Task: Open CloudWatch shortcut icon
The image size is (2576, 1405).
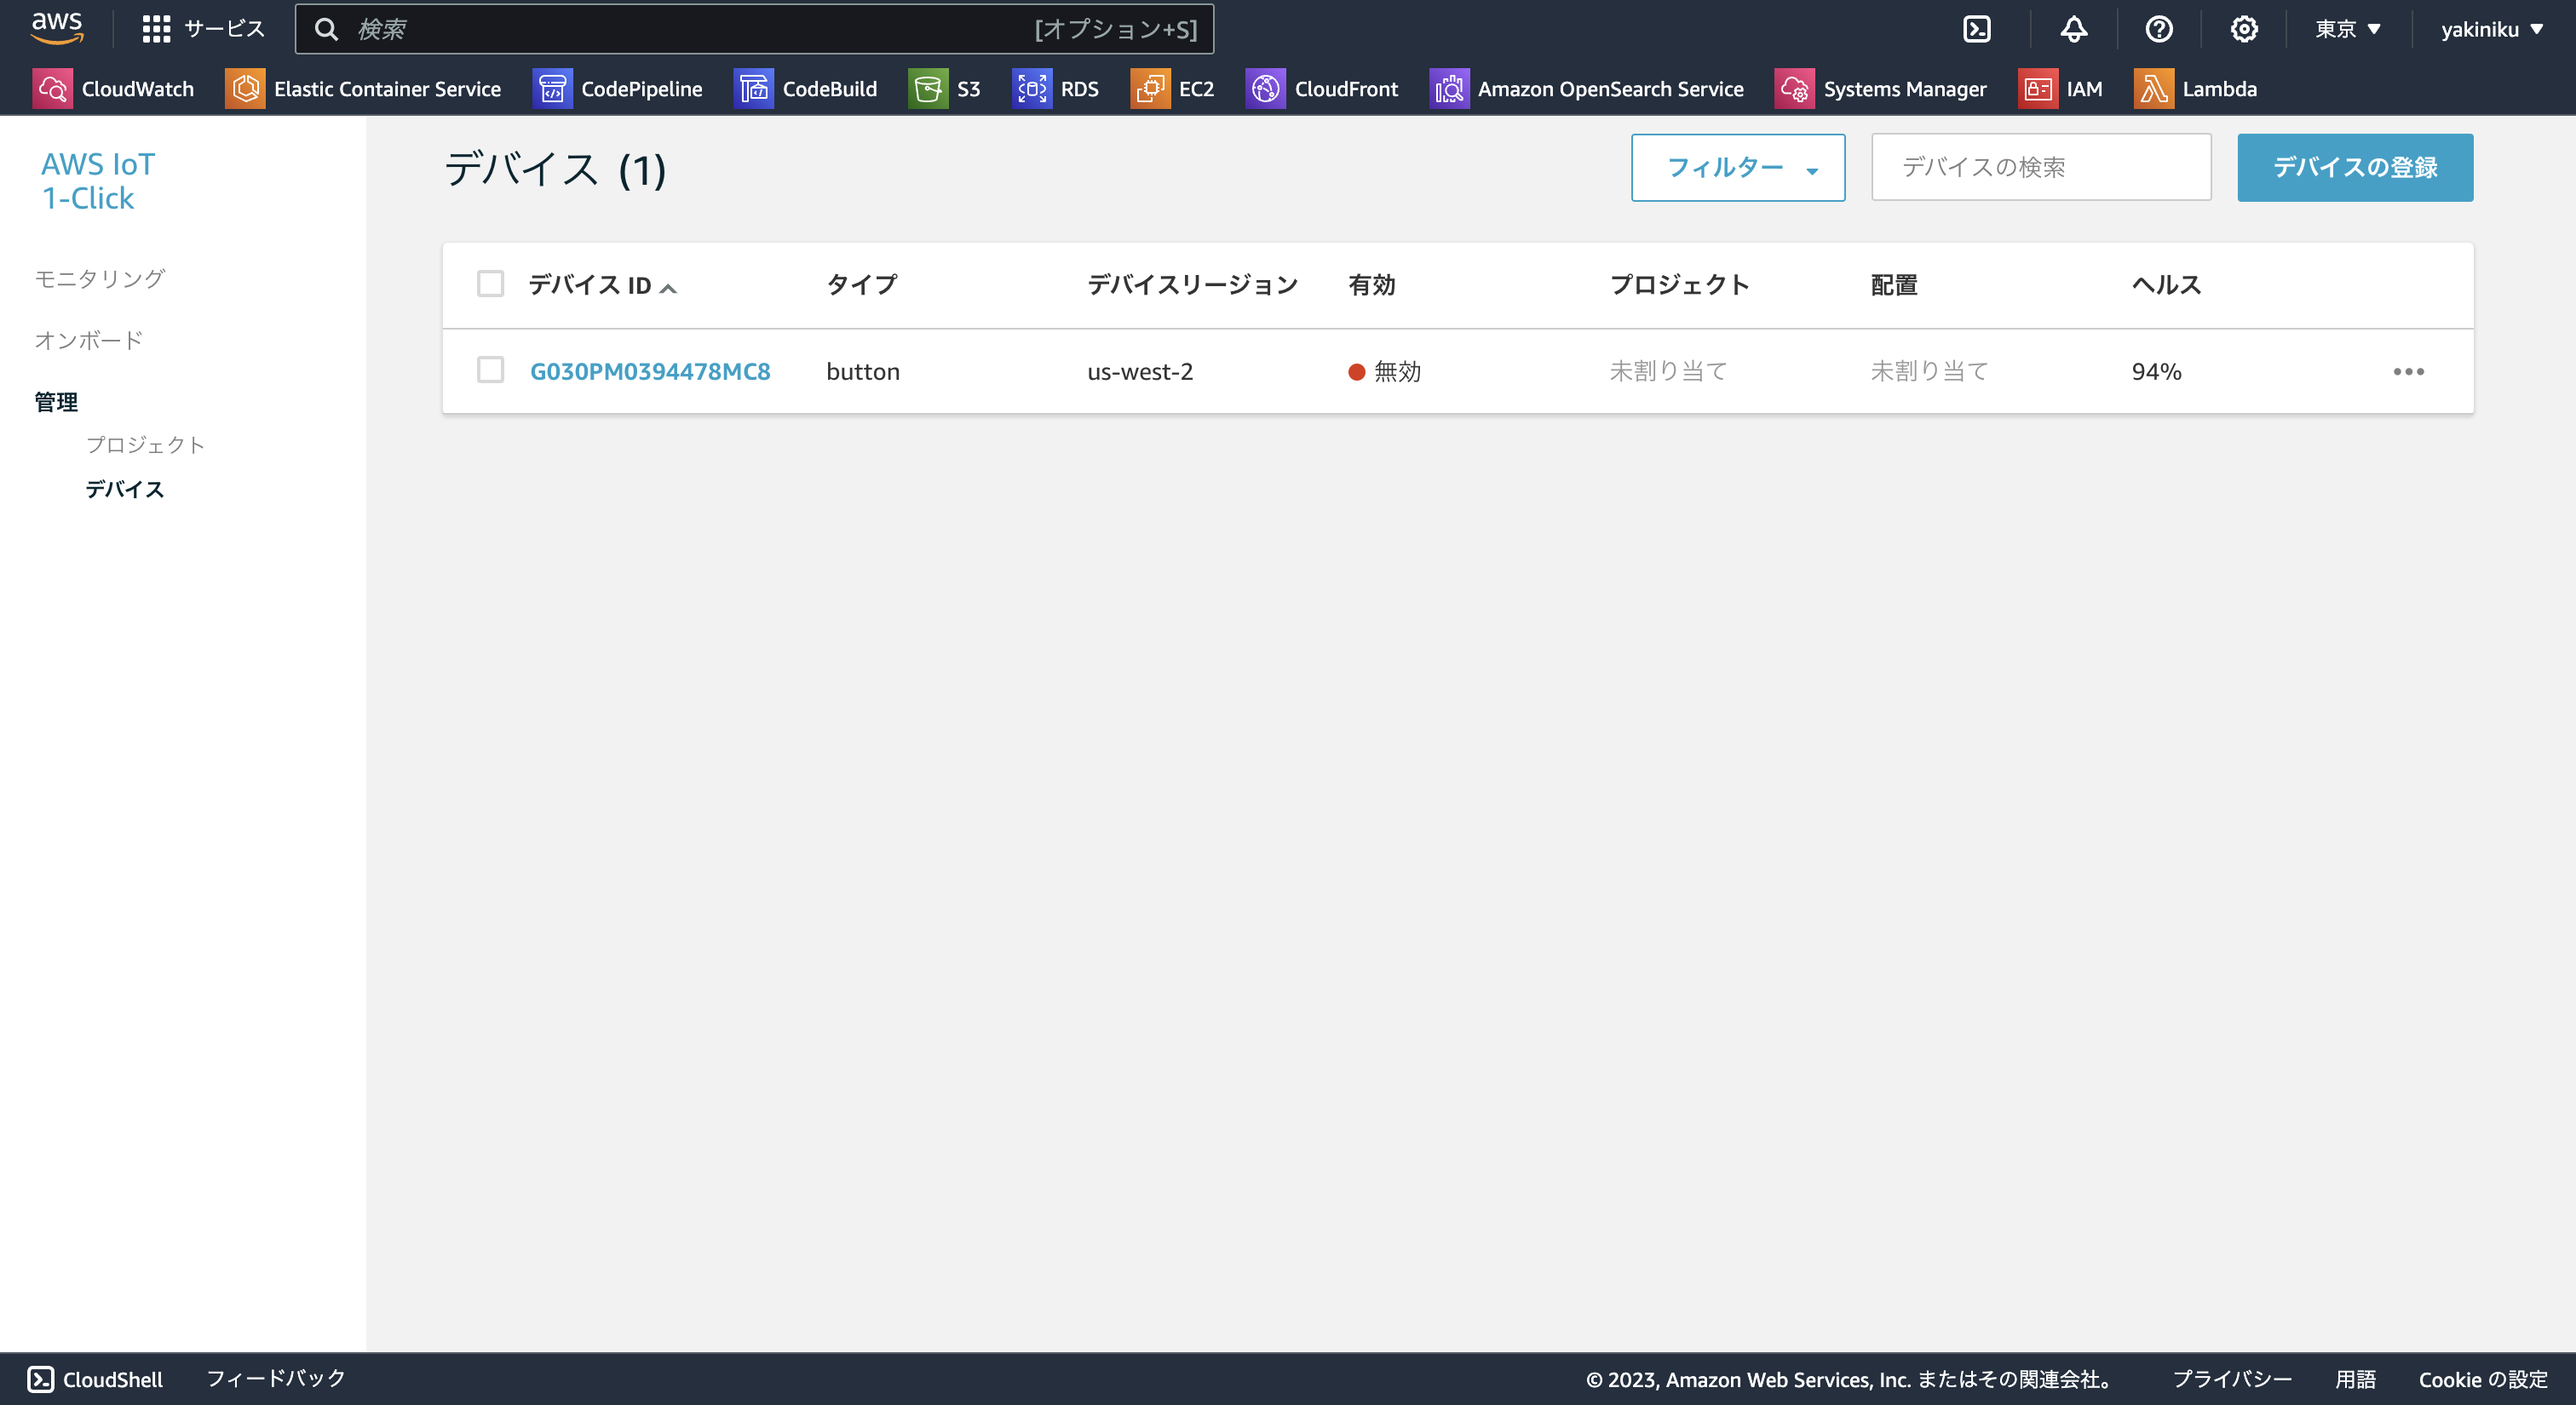Action: click(52, 89)
